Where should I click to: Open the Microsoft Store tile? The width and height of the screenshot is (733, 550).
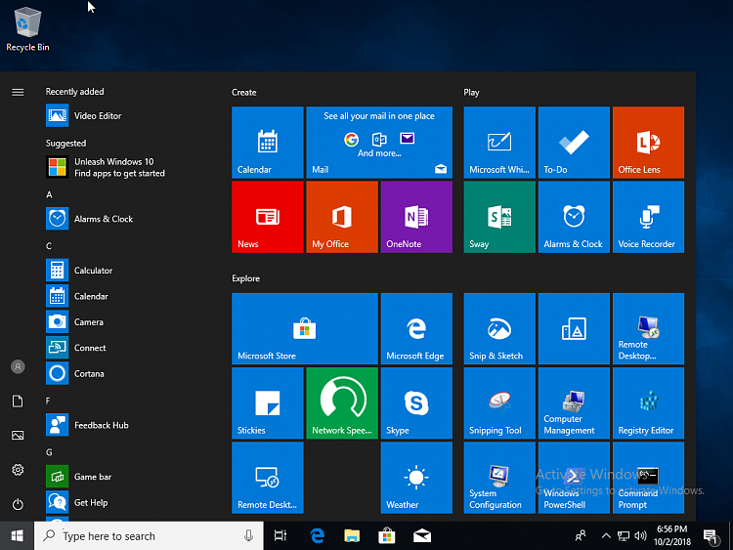tap(305, 328)
